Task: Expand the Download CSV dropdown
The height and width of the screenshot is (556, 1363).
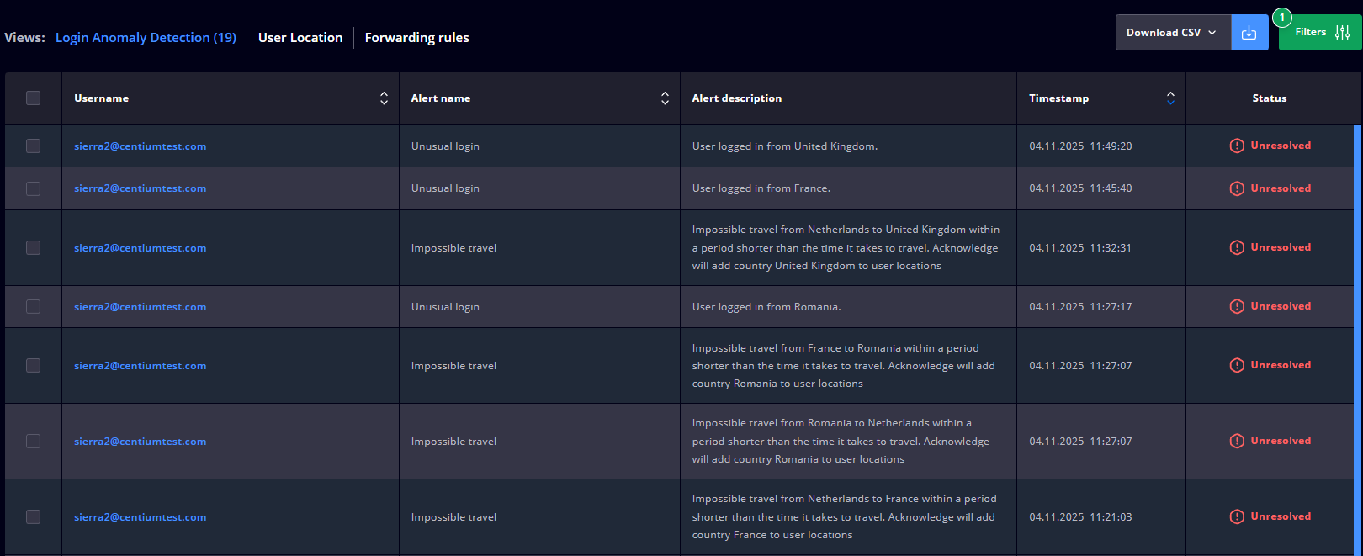Action: coord(1173,33)
